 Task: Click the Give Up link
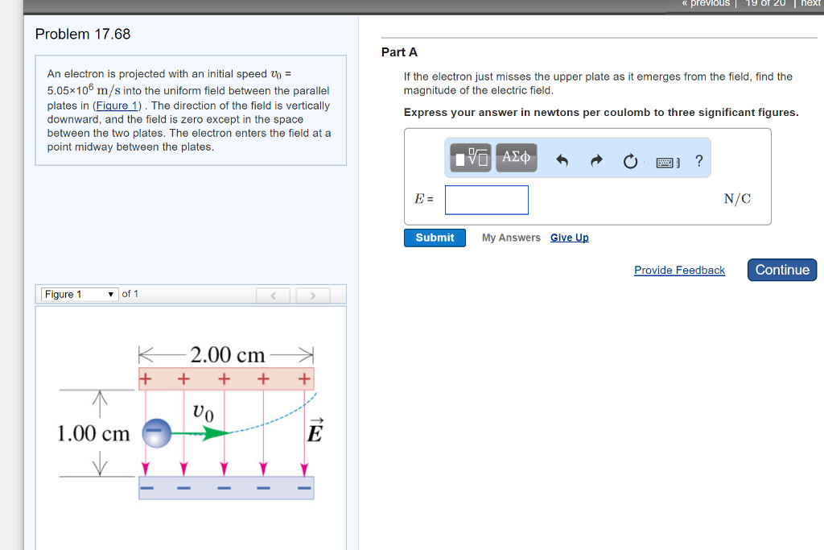569,238
